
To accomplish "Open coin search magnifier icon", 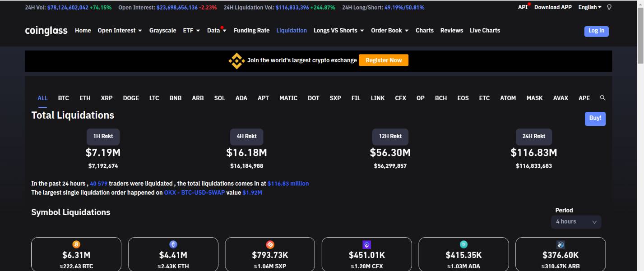I will tap(602, 98).
